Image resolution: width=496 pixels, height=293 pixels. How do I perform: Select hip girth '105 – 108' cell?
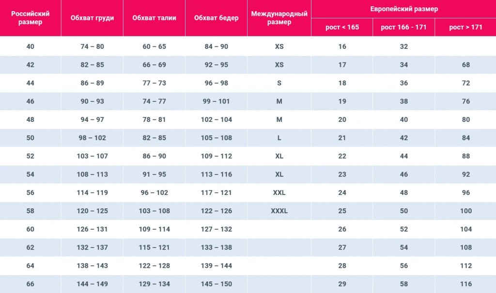[x=216, y=138]
